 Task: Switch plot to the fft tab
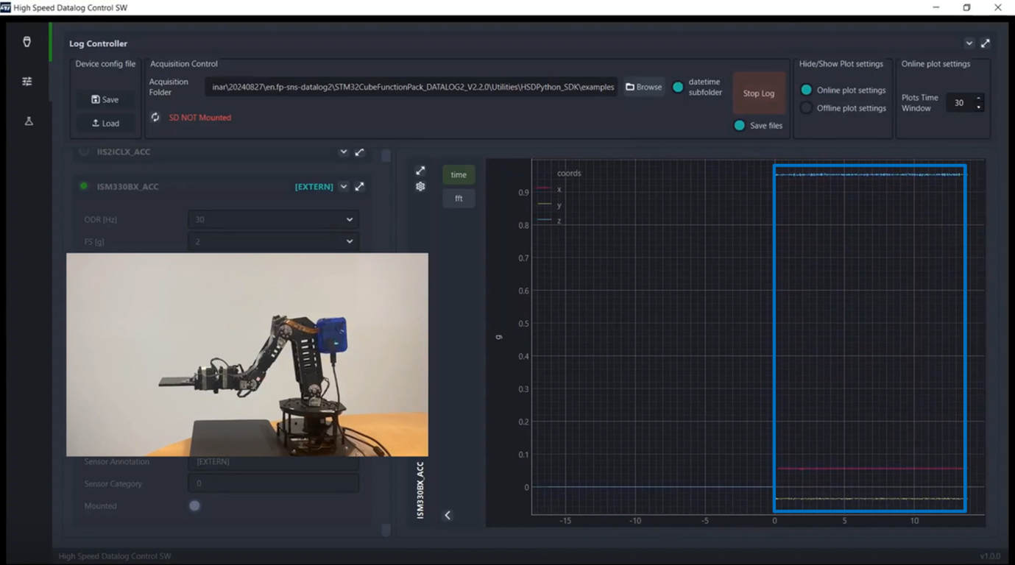click(x=459, y=199)
